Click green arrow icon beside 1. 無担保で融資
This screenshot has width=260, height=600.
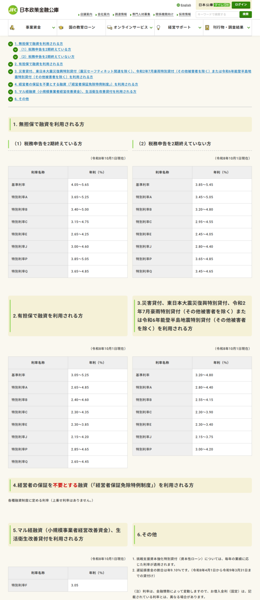tap(11, 44)
